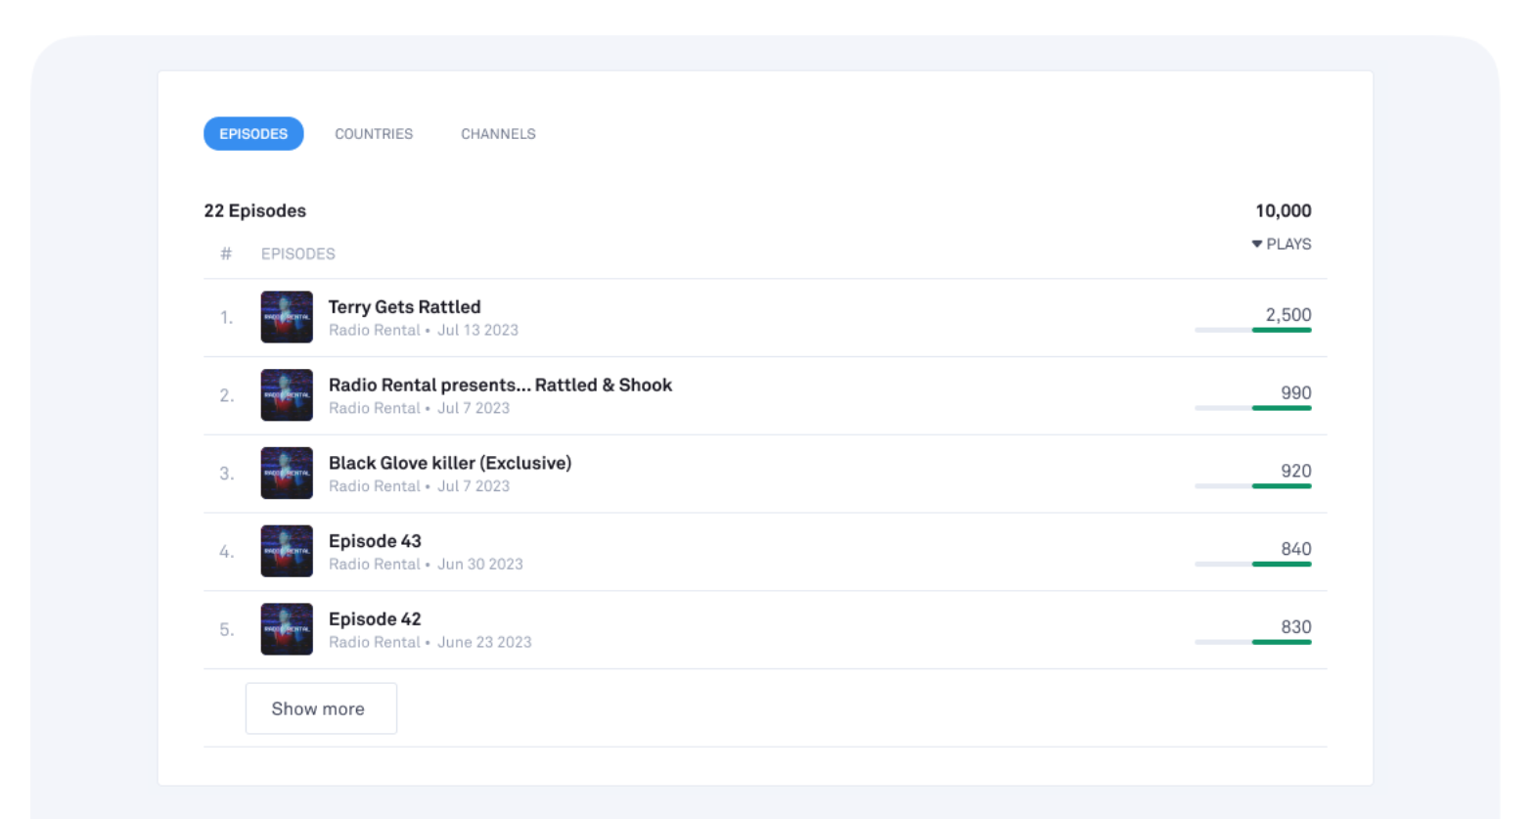Click the EPISODES column header
Image resolution: width=1535 pixels, height=819 pixels.
(297, 254)
